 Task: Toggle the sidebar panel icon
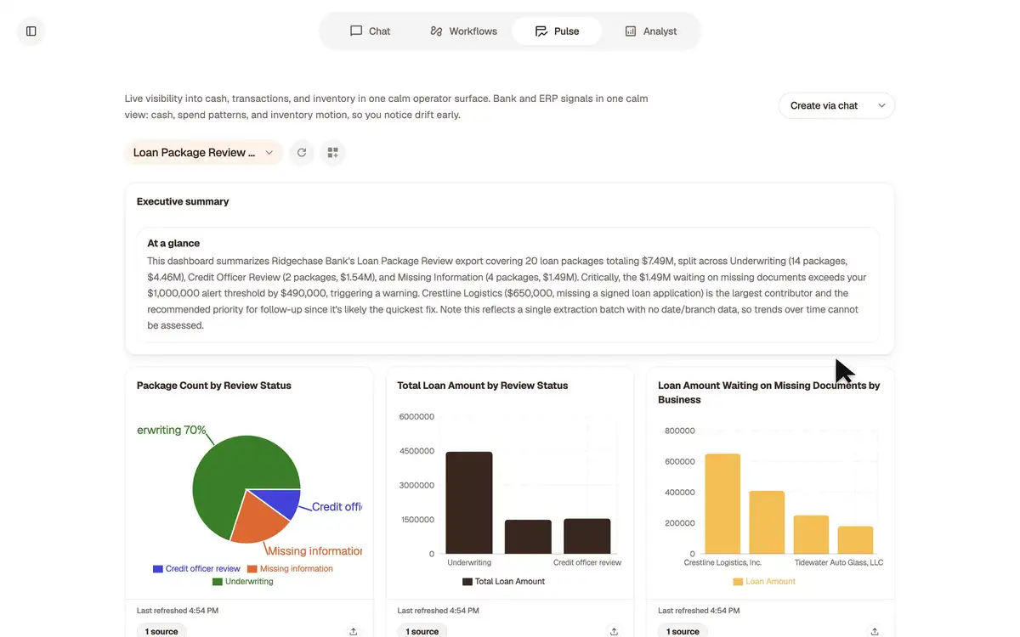pyautogui.click(x=31, y=31)
